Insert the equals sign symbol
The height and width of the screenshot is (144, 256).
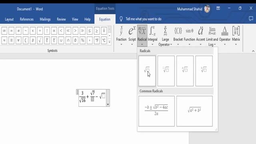(x=12, y=31)
